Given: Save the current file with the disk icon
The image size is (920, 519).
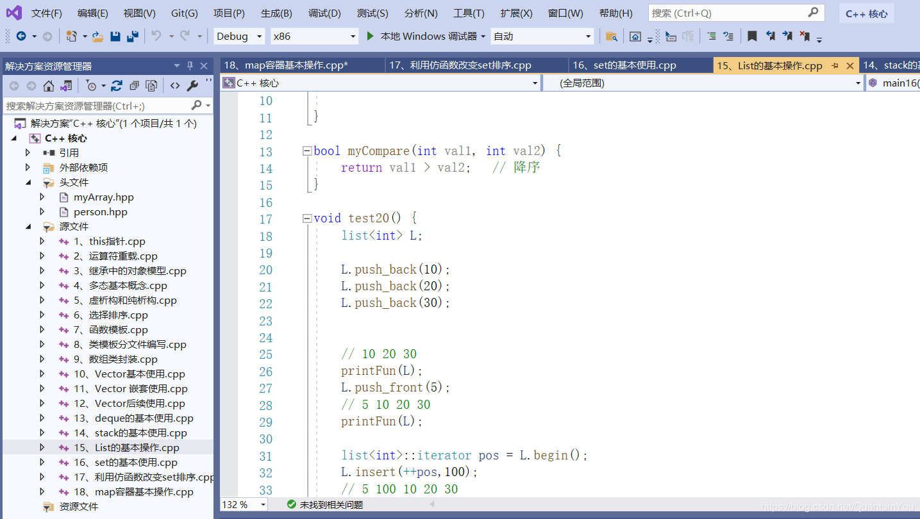Looking at the screenshot, I should coord(115,37).
